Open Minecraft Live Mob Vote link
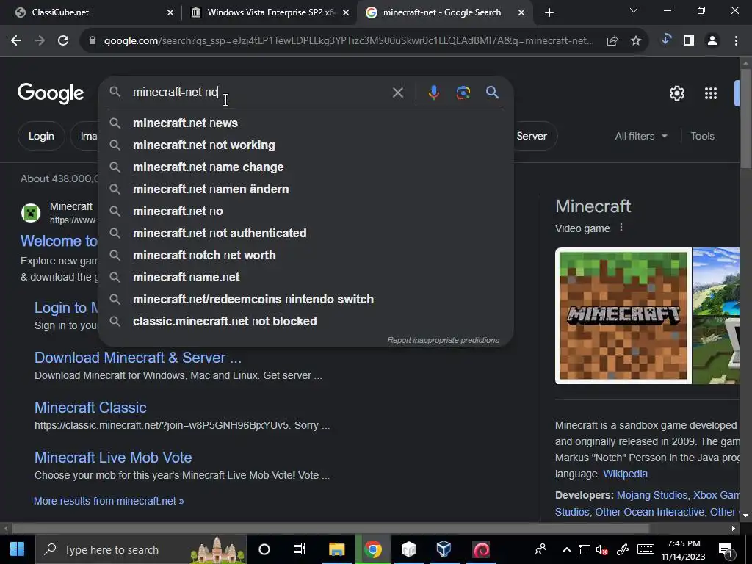 (x=113, y=458)
